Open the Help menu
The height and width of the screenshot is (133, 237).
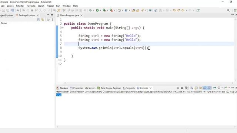pyautogui.click(x=76, y=6)
